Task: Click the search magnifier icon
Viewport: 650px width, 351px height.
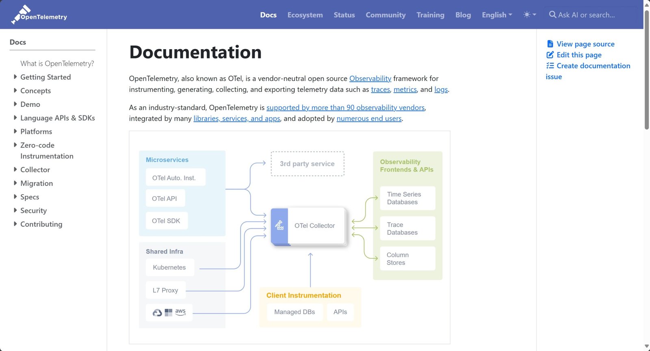Action: [x=552, y=15]
